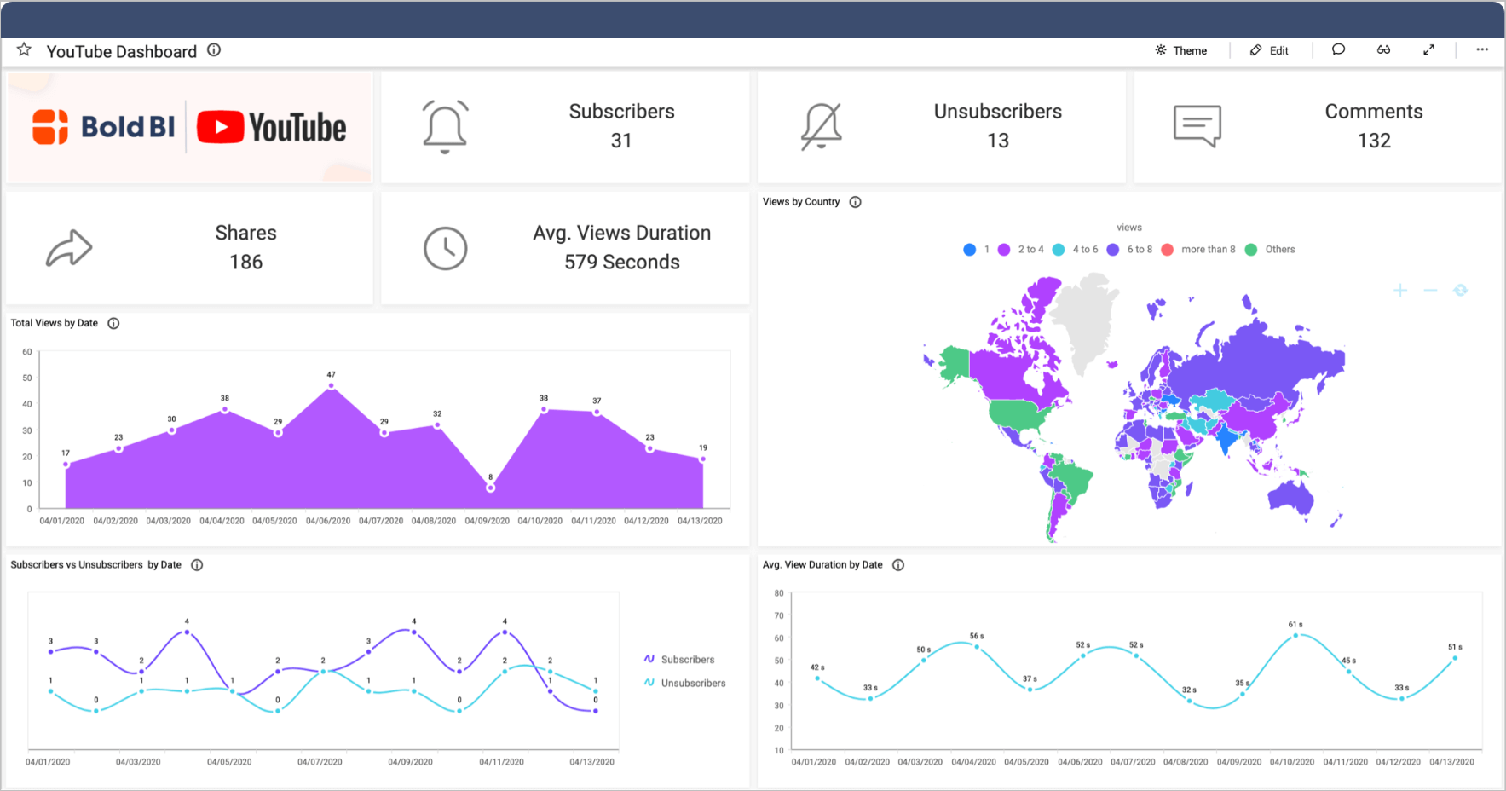This screenshot has height=791, width=1506.
Task: Click 04/06/2020 label in Total Views axis
Action: [x=328, y=521]
